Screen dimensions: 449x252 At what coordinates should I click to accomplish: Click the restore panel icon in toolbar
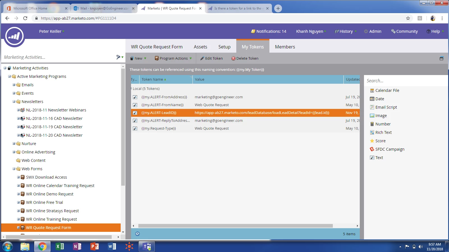point(441,58)
